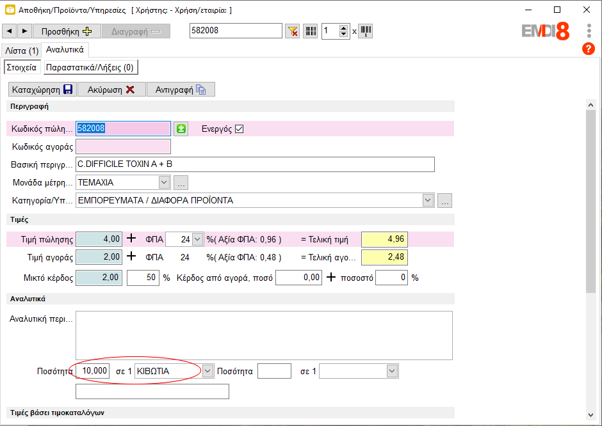Screen dimensions: 602x426
Task: Click the Τελική αγοράς 2,48 field
Action: pyautogui.click(x=384, y=257)
